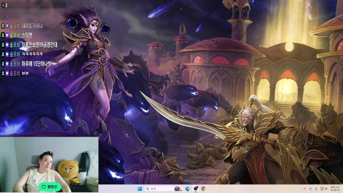The height and width of the screenshot is (193, 343).
Task: Open the dark round app with red badge
Action: 196,189
